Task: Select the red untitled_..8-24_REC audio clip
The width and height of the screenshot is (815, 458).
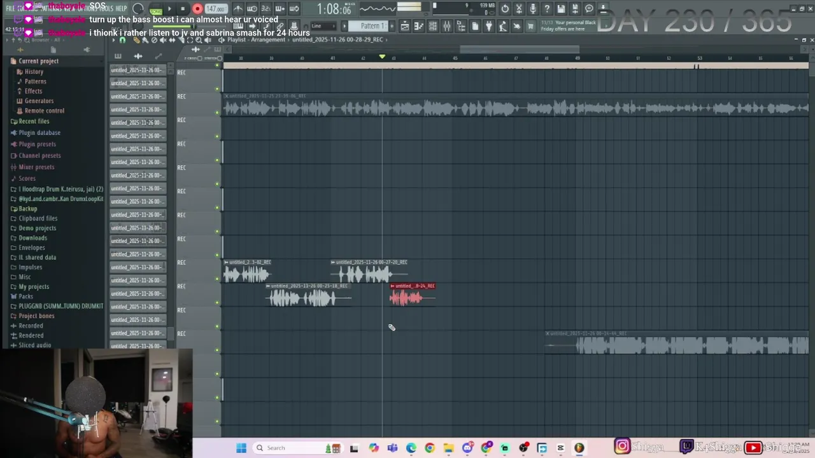Action: (413, 295)
